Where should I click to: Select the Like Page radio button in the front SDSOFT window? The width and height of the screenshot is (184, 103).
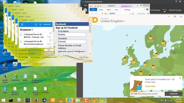tap(20, 57)
